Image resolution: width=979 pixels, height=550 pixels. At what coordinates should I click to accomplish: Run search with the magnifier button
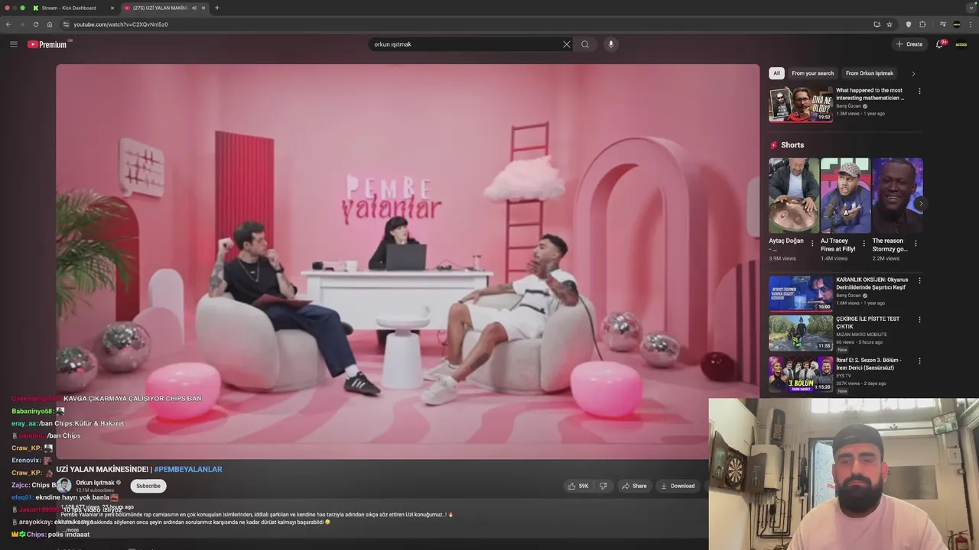tap(585, 44)
